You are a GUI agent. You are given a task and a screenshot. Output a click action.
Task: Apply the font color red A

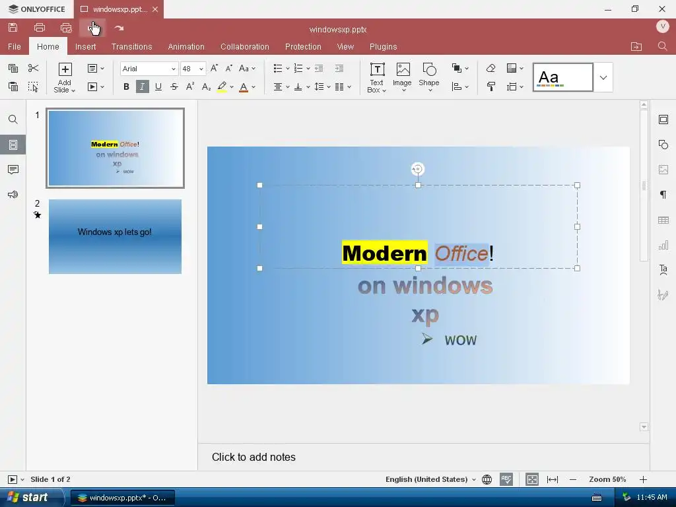(x=243, y=86)
